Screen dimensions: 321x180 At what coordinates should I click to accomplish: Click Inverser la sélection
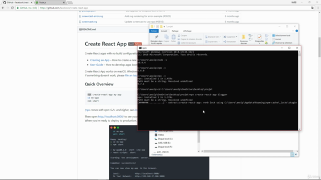pyautogui.click(x=282, y=43)
